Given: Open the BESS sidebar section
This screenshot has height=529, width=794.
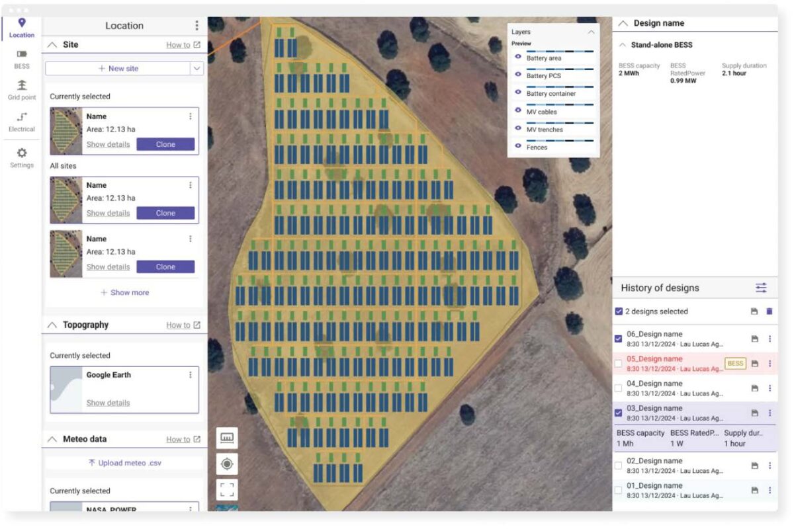Looking at the screenshot, I should (x=22, y=59).
